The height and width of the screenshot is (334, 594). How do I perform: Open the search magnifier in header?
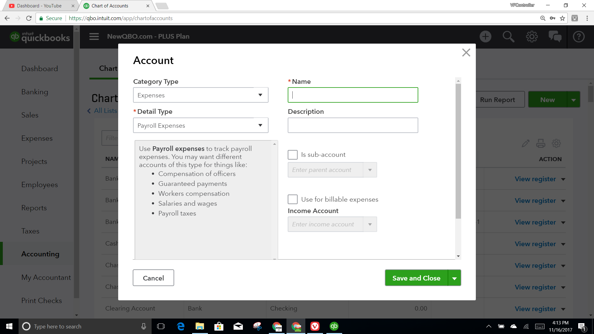click(x=508, y=36)
